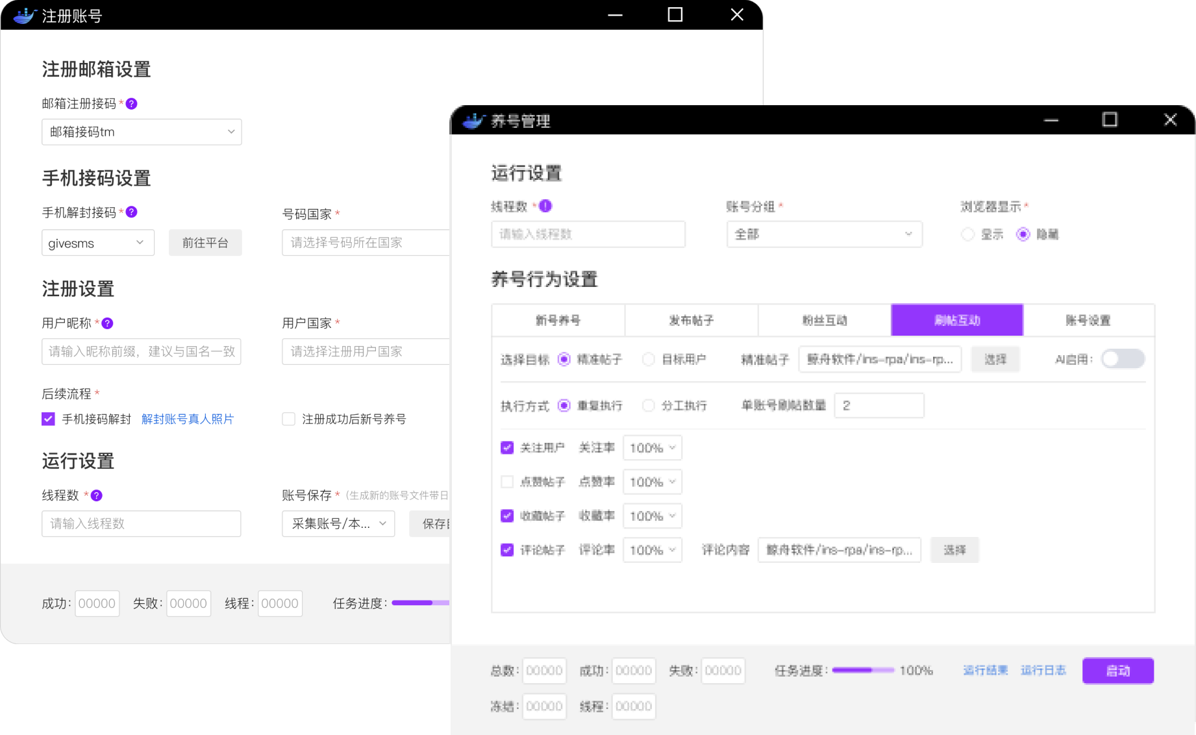Select the 目标用户 radio button

(648, 360)
